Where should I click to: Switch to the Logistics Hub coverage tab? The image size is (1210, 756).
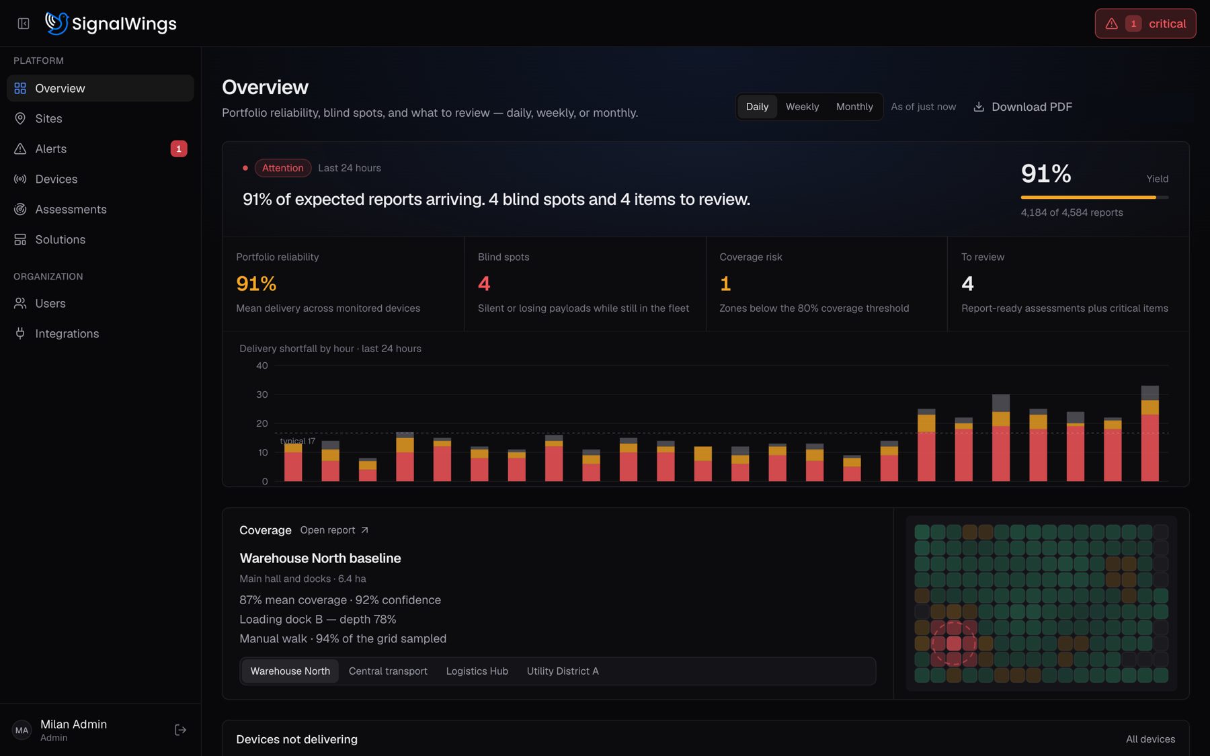[477, 671]
